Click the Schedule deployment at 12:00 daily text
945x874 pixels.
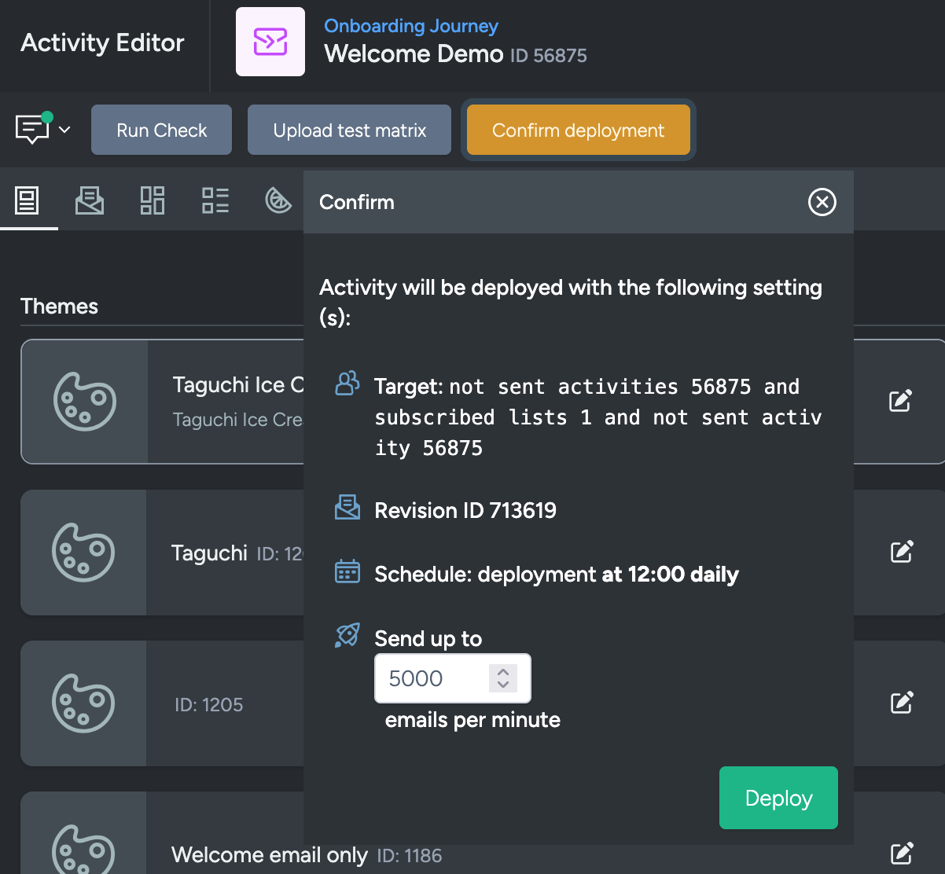click(x=557, y=575)
